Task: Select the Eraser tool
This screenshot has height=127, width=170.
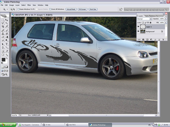Action: [3, 37]
